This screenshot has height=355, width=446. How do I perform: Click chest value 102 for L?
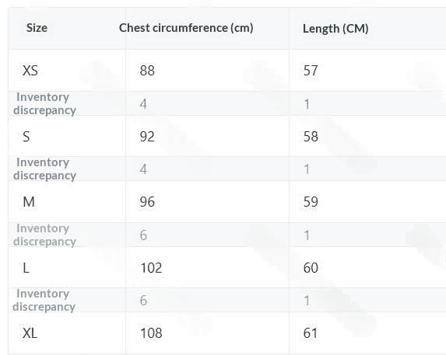[151, 268]
